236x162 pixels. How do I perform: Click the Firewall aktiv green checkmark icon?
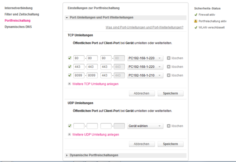[x=196, y=14]
